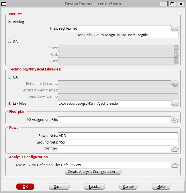Screen dimensions: 186x193
Task: Click OK to import the design
Action: pyautogui.click(x=25, y=187)
